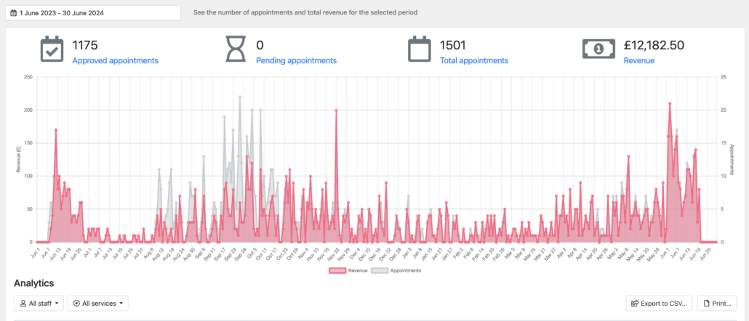Click the total appointments calendar icon
Viewport: 749px width, 321px height.
(420, 49)
